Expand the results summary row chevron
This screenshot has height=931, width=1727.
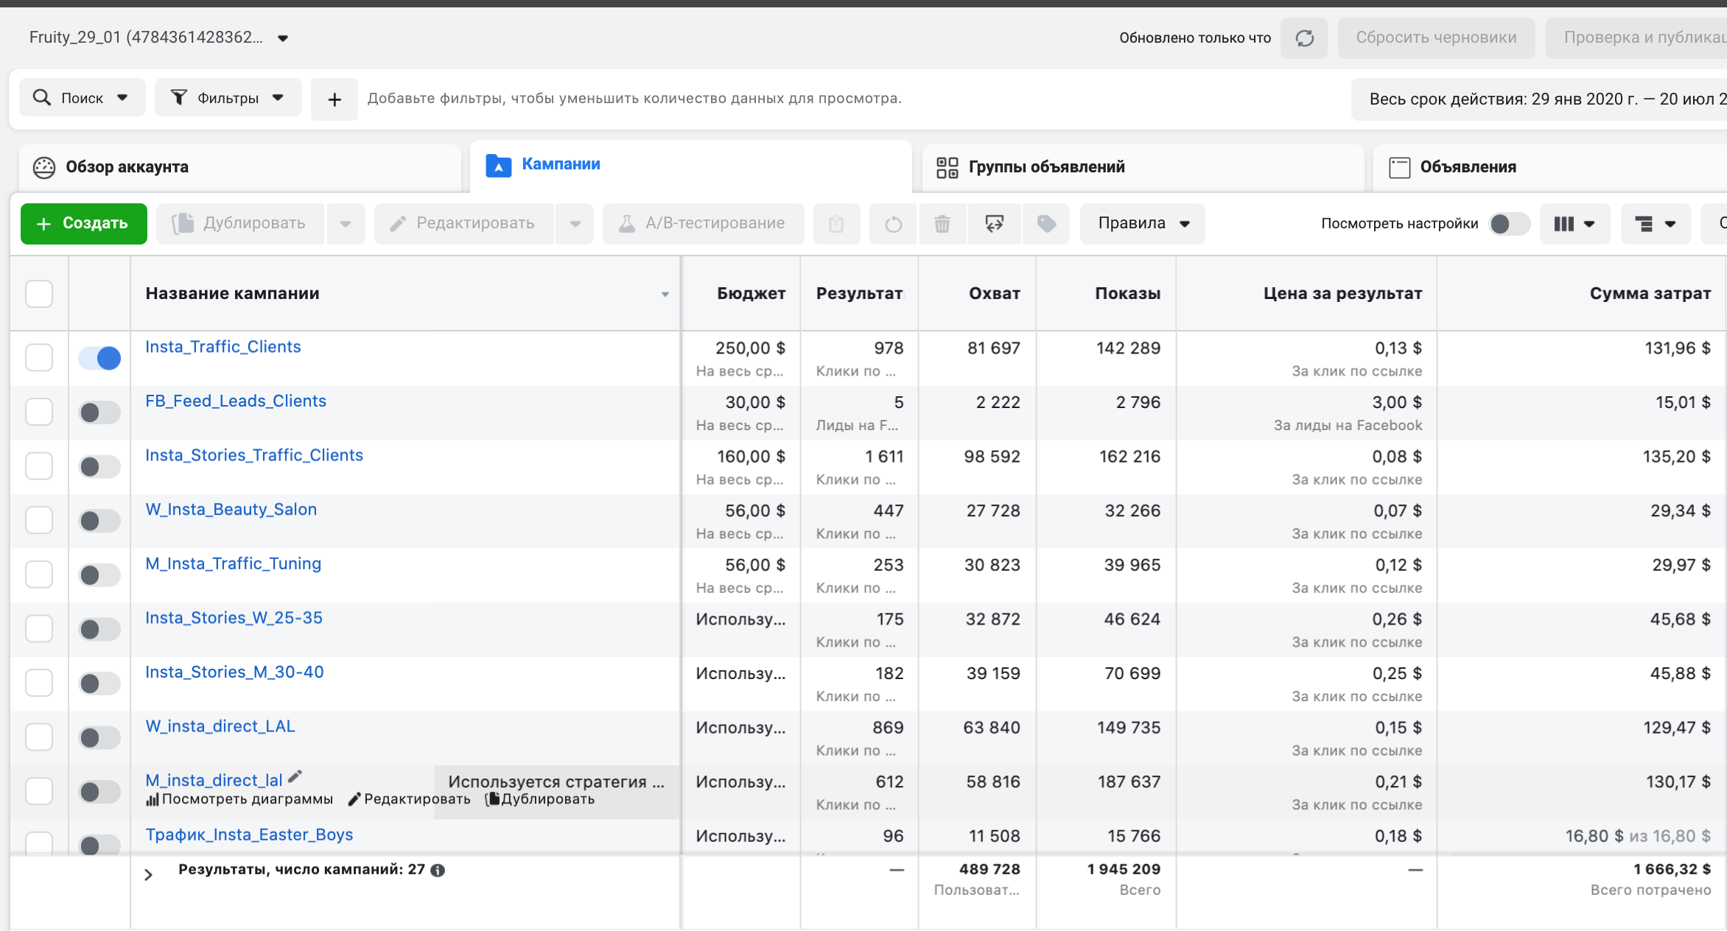tap(148, 875)
